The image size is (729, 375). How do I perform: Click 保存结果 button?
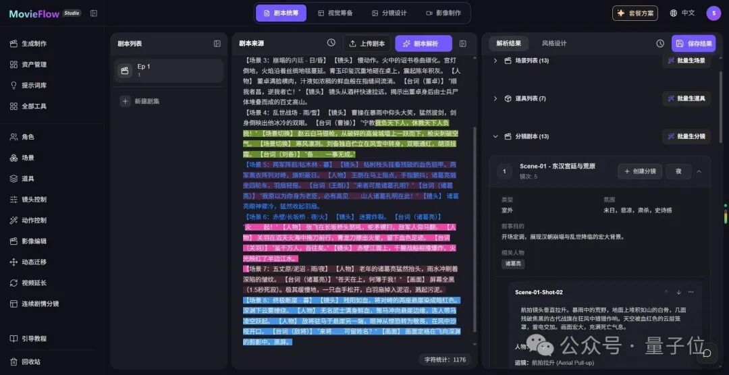(x=694, y=44)
